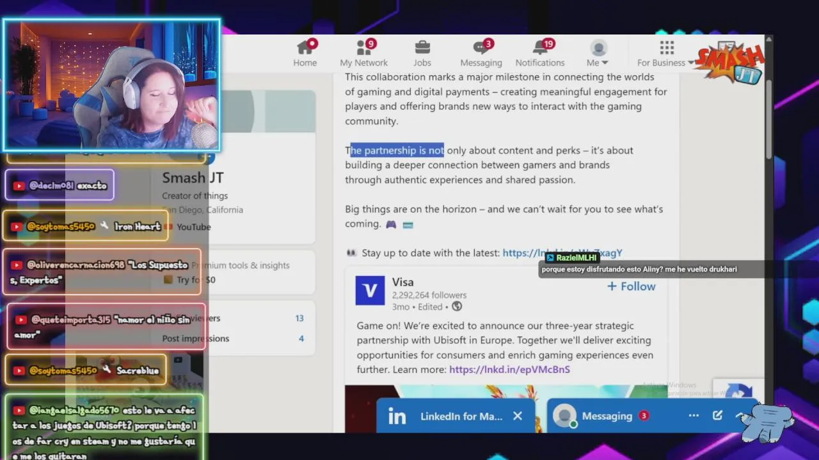Open the Smash JT profile name

pyautogui.click(x=193, y=178)
